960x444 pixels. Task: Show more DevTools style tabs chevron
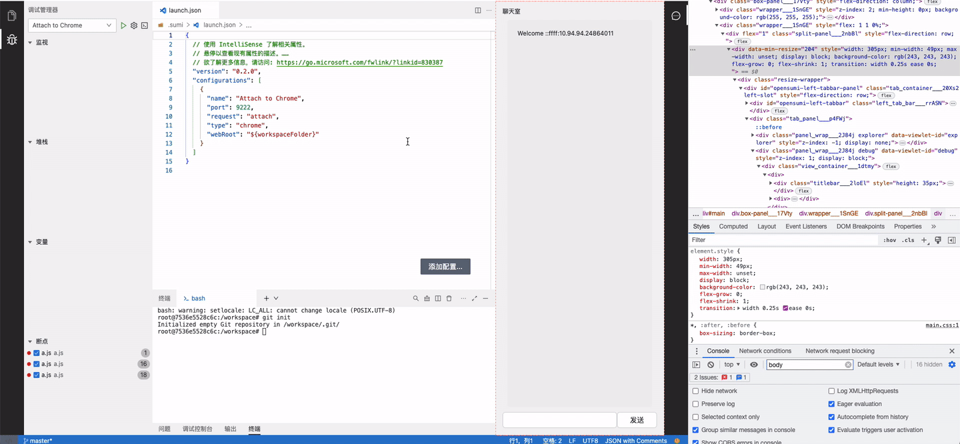click(933, 227)
